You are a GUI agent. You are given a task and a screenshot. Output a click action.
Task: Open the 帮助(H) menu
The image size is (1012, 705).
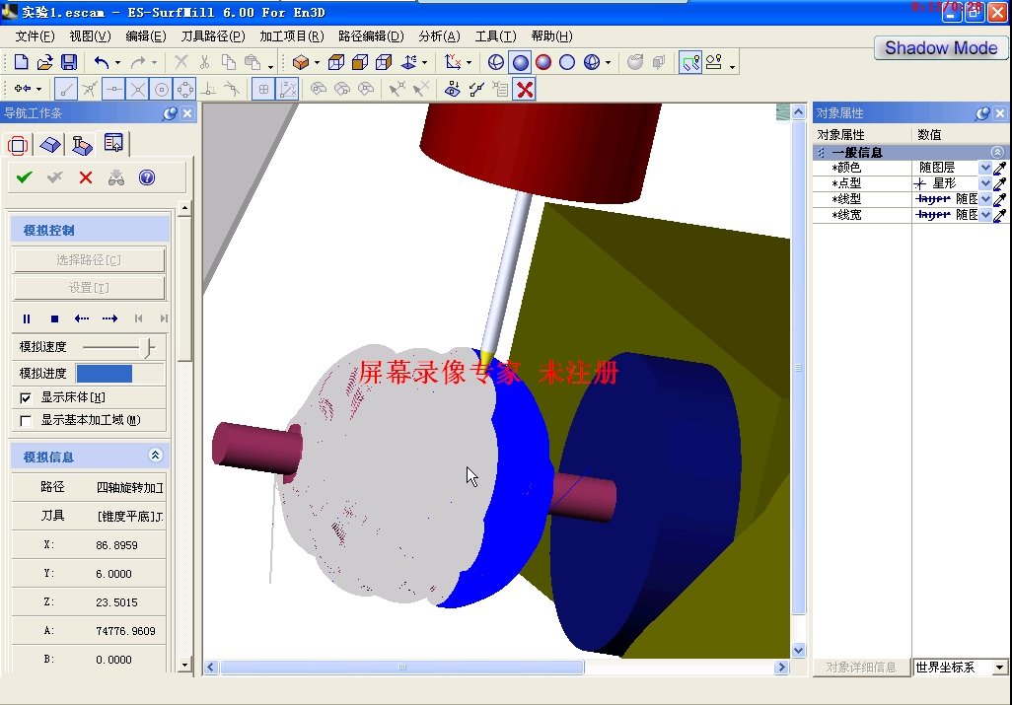[551, 36]
